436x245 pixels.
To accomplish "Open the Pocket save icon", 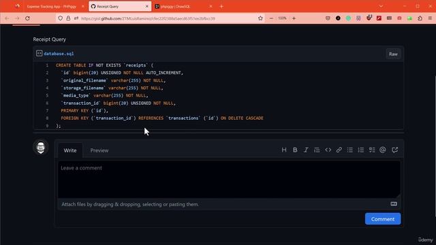I will pyautogui.click(x=328, y=18).
